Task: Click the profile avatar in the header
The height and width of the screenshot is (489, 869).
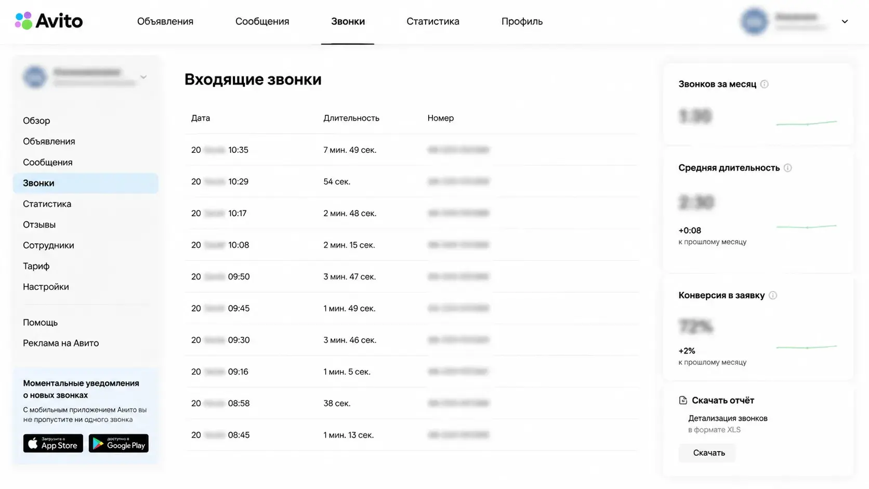Action: click(x=754, y=21)
